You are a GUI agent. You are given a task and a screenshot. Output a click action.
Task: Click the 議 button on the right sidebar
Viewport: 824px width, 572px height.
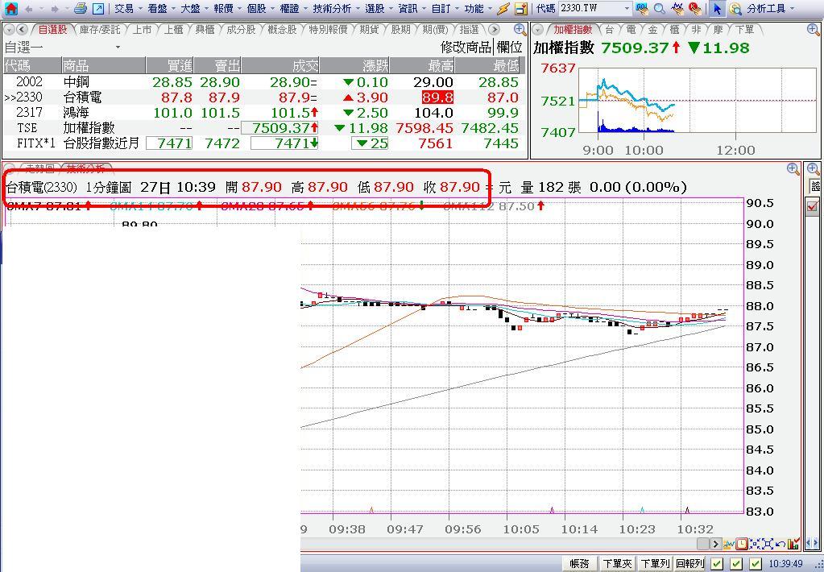815,186
